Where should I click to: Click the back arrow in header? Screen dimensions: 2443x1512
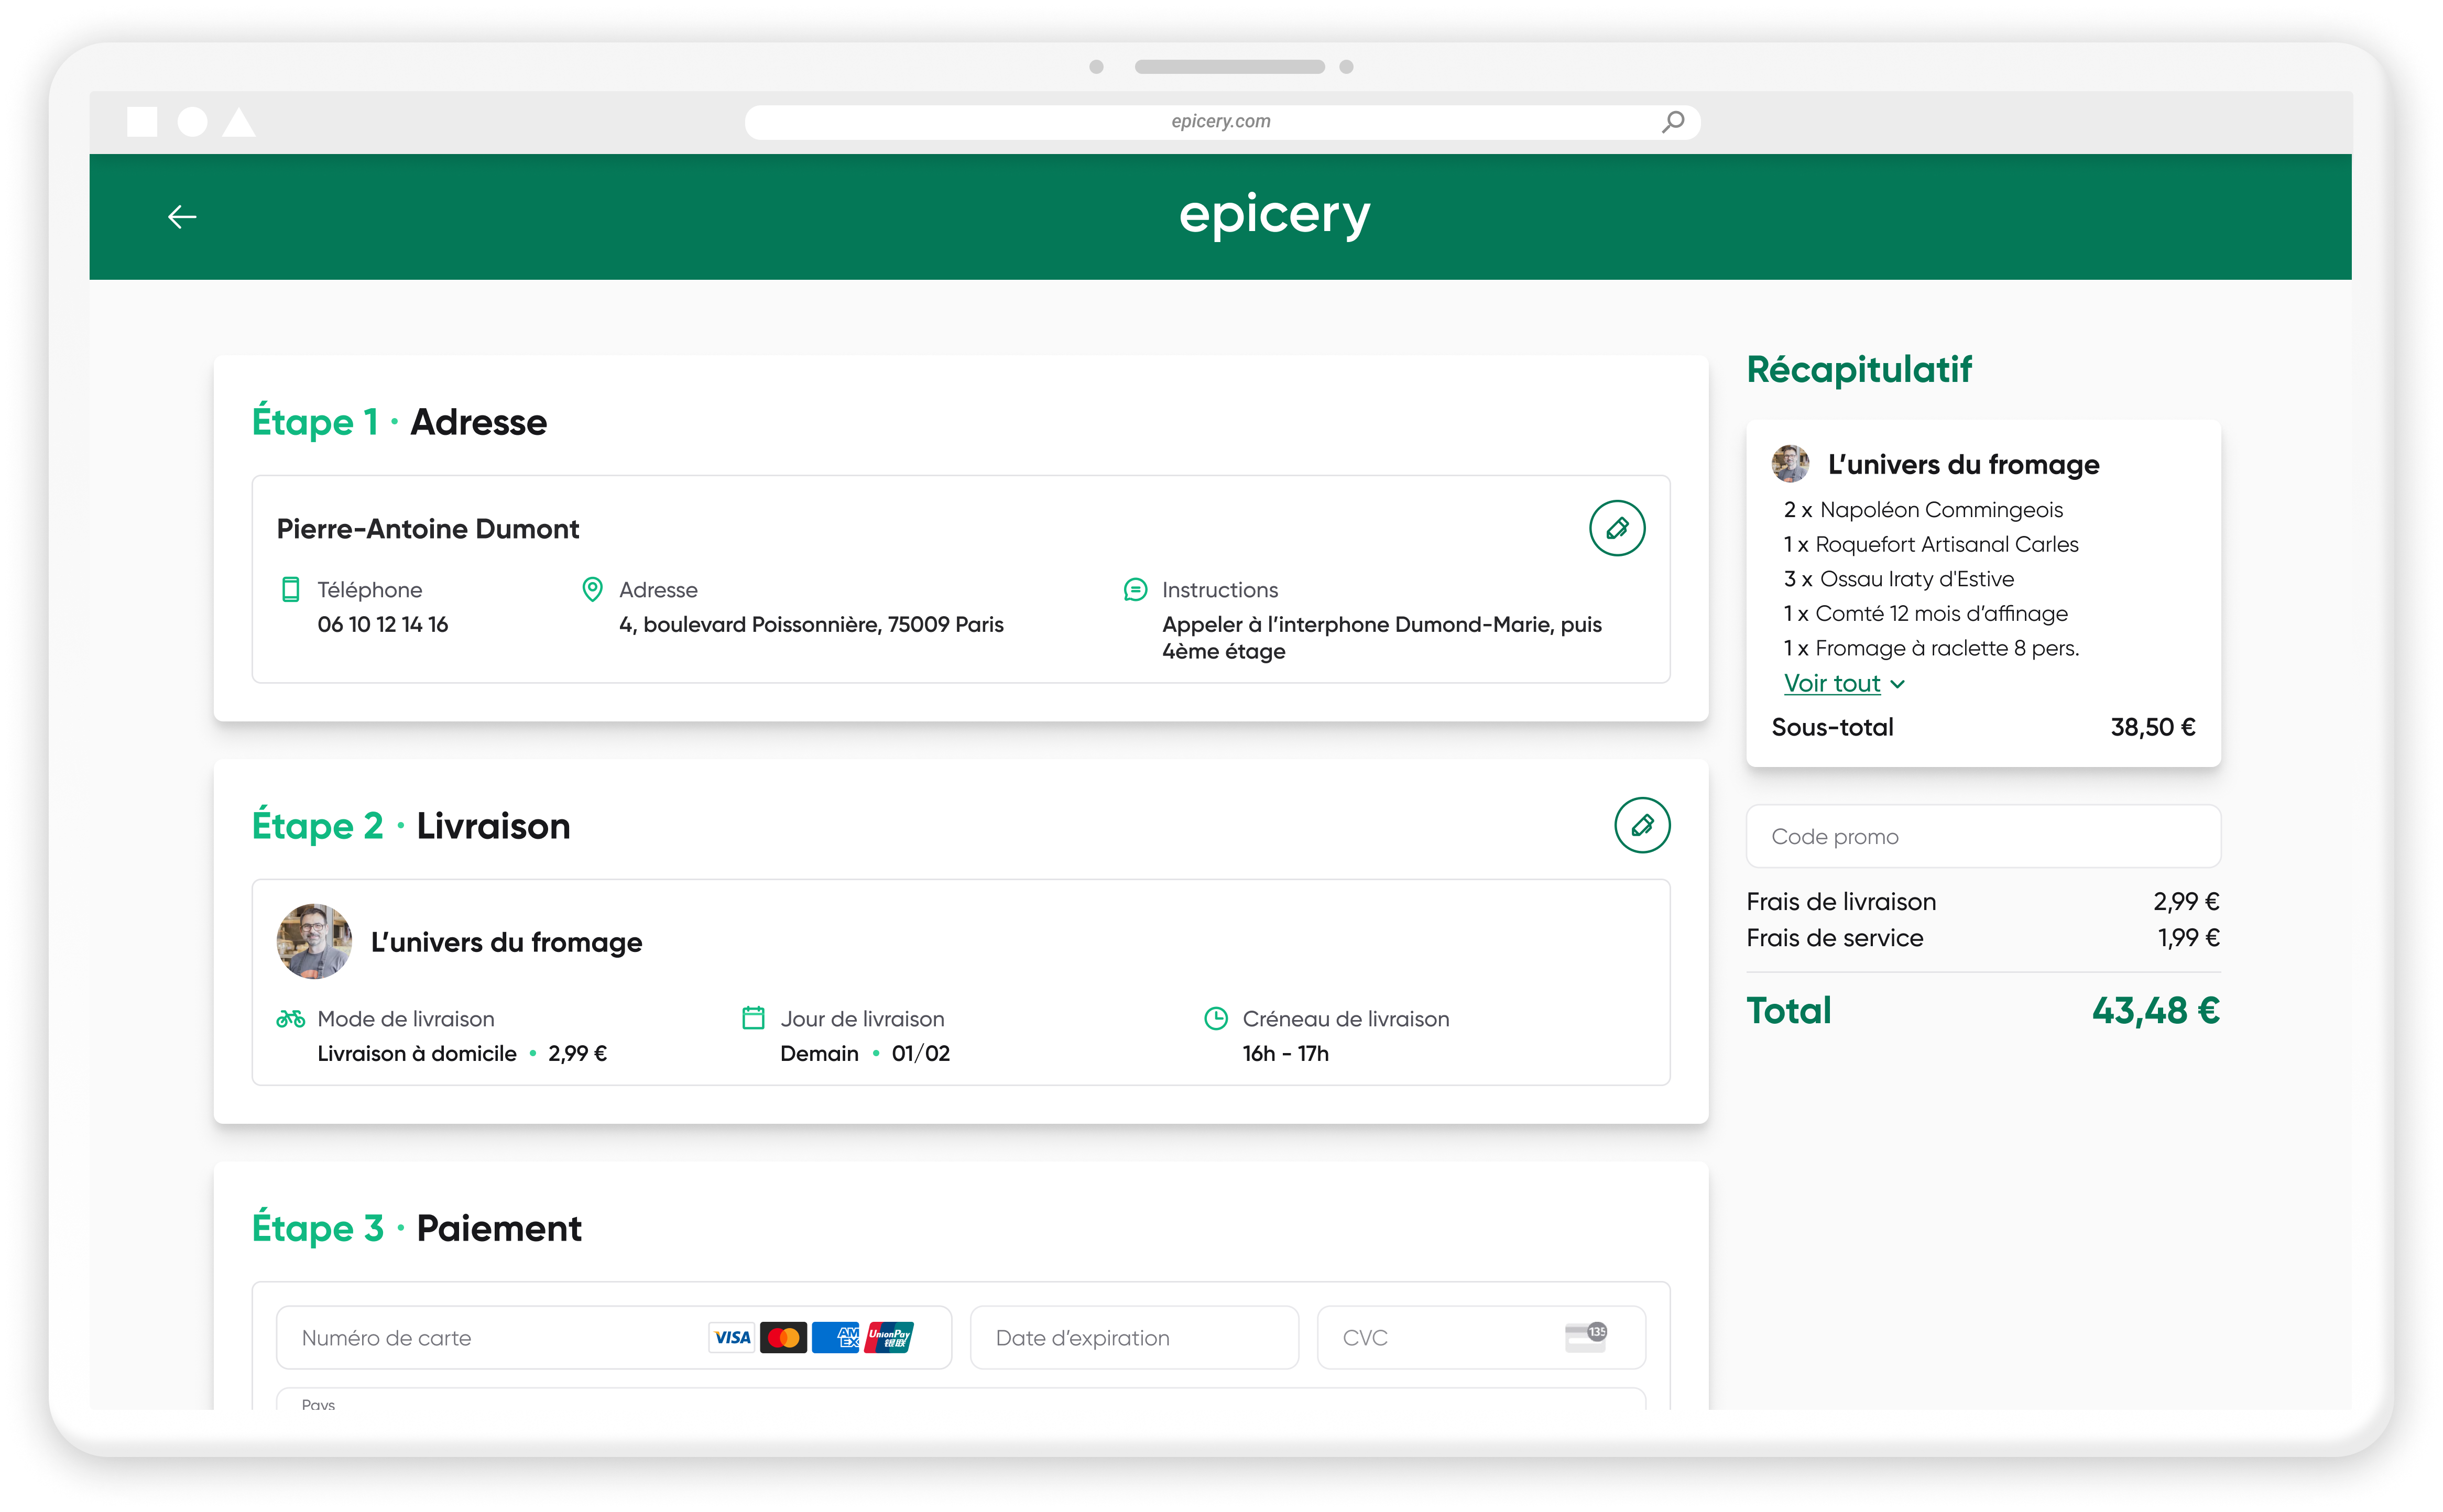coord(182,216)
